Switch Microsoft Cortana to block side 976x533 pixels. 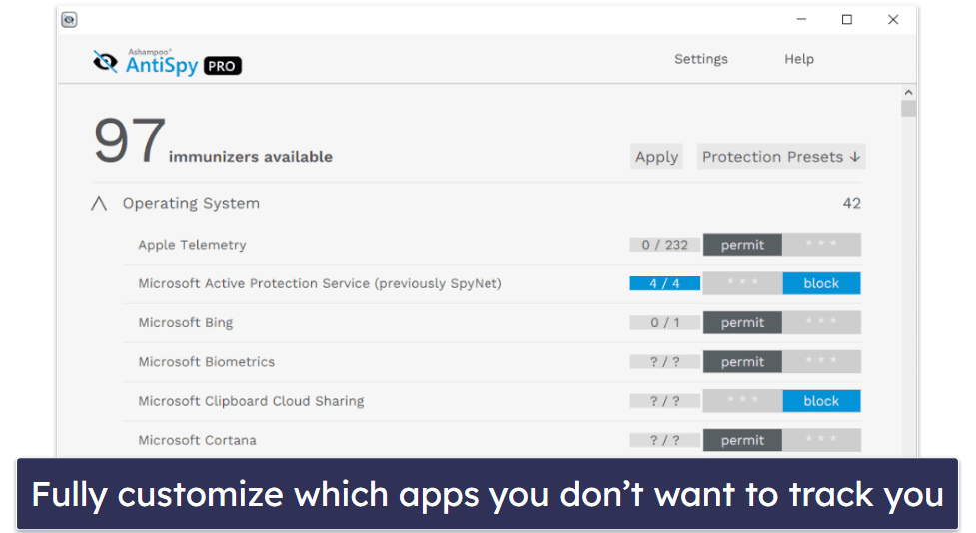point(821,440)
